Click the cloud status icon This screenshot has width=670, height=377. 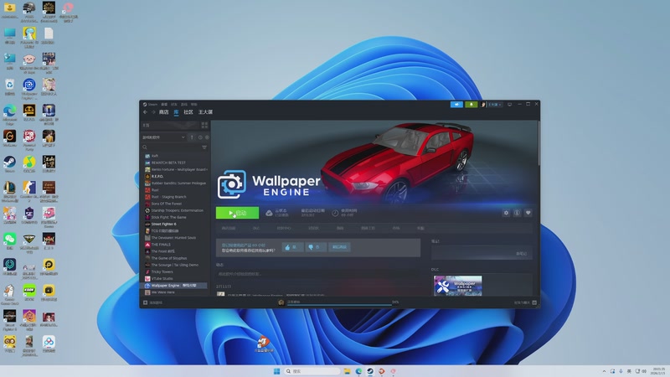(269, 213)
